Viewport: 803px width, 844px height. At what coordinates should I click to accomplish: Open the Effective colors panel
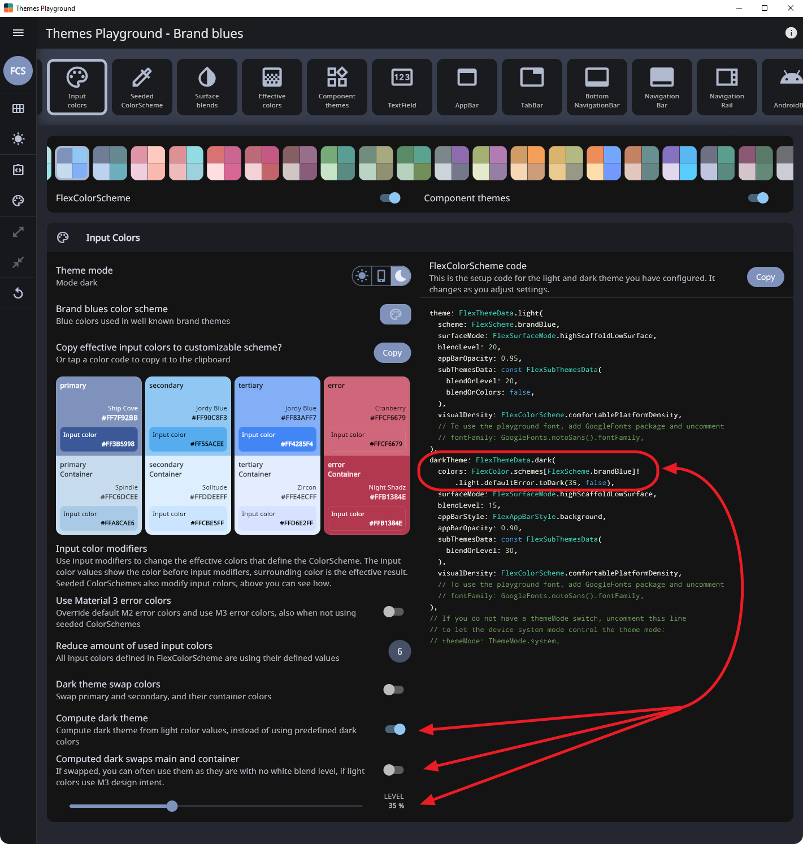pos(272,87)
